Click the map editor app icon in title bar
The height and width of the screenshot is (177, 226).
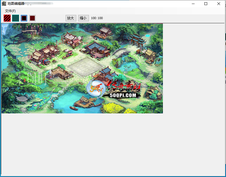click(4, 4)
